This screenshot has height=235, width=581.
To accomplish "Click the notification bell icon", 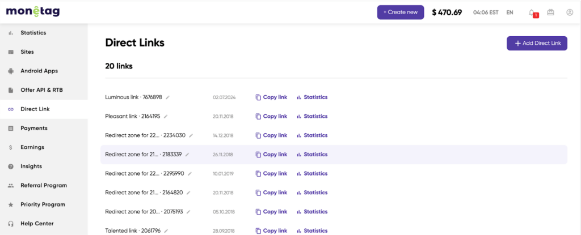I will click(x=532, y=12).
